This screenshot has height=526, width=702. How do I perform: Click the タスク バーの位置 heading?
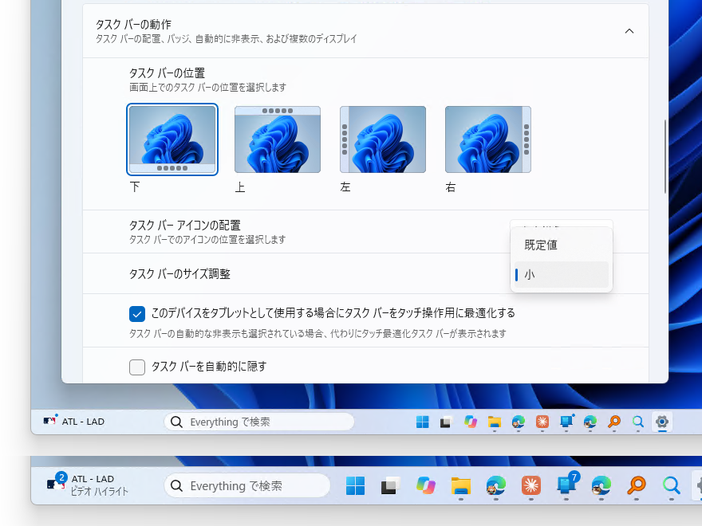tap(167, 73)
